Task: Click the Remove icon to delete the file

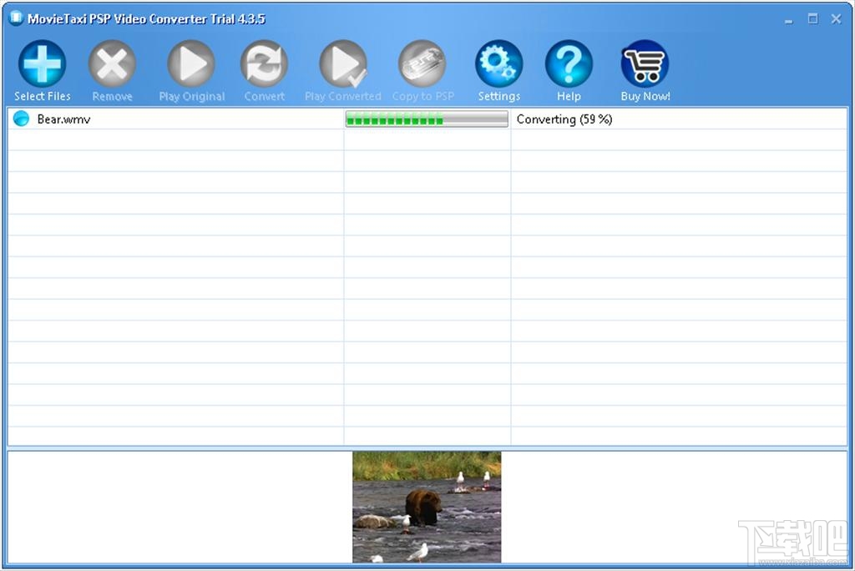Action: (x=112, y=63)
